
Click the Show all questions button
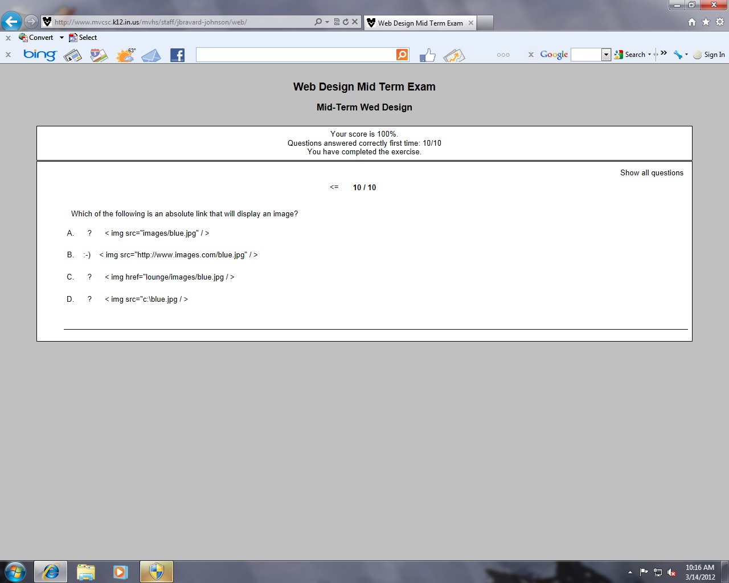click(652, 173)
